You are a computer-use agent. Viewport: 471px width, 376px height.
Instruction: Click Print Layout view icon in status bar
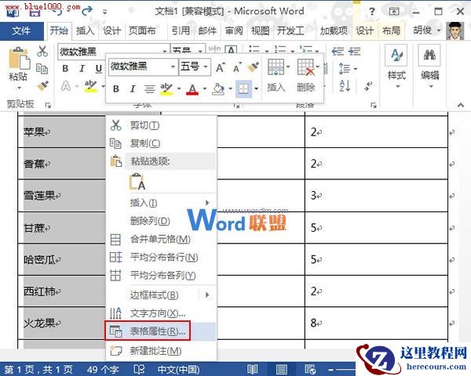pyautogui.click(x=281, y=369)
